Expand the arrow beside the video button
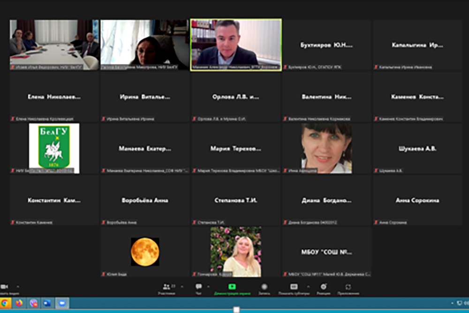Image resolution: width=469 pixels, height=313 pixels. (18, 286)
